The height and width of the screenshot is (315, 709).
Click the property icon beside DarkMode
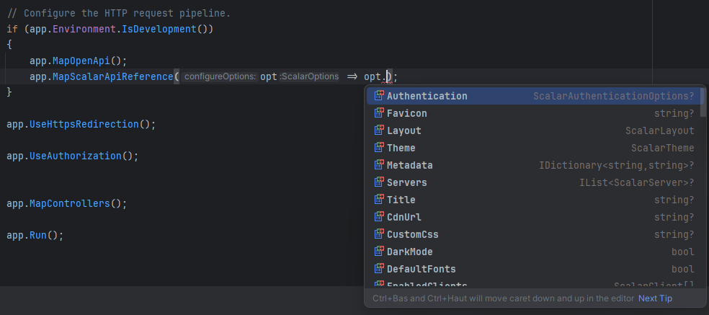[x=379, y=252]
